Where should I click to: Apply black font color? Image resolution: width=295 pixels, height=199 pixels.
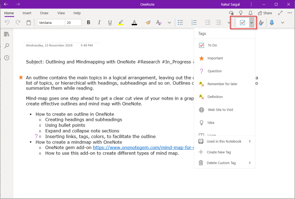[134, 23]
